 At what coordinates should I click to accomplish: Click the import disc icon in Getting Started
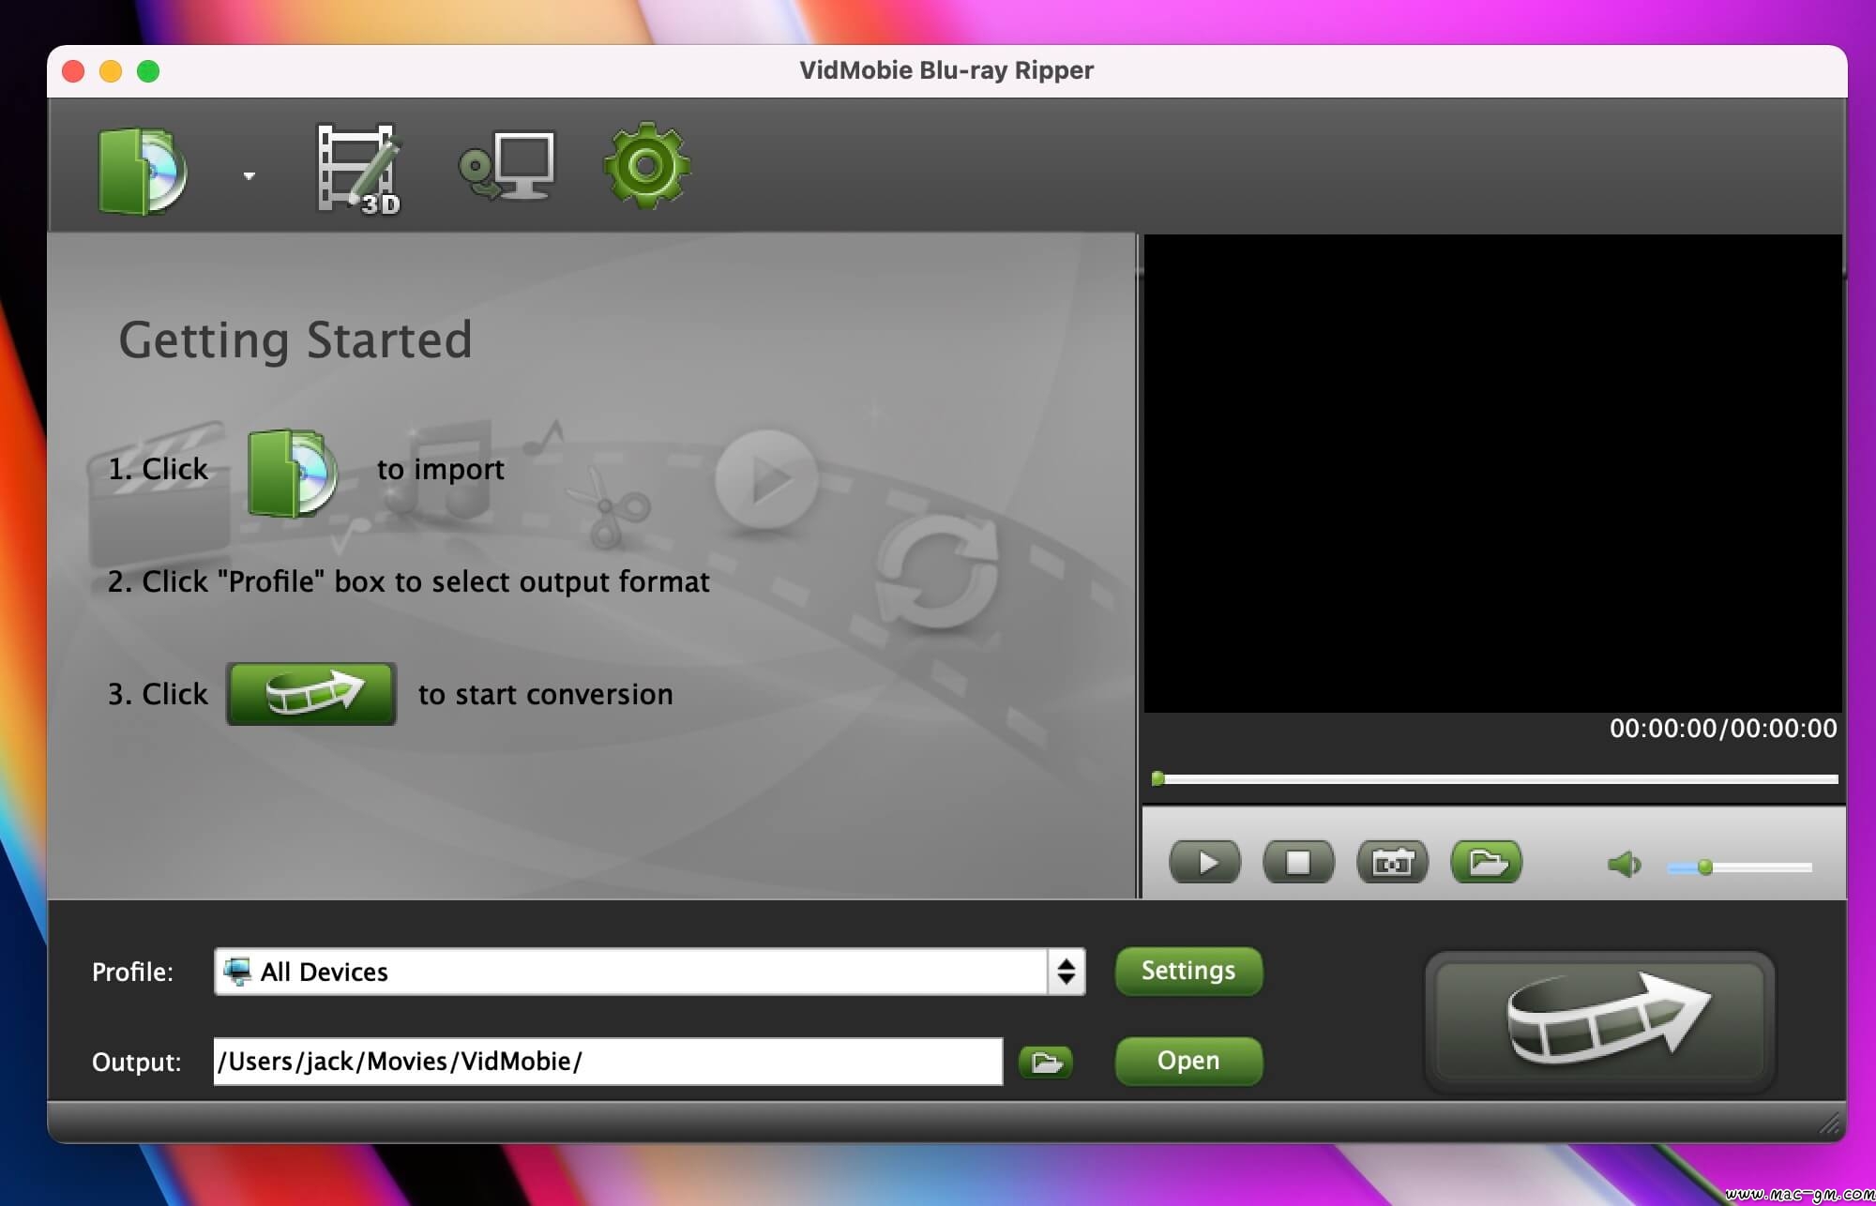292,474
